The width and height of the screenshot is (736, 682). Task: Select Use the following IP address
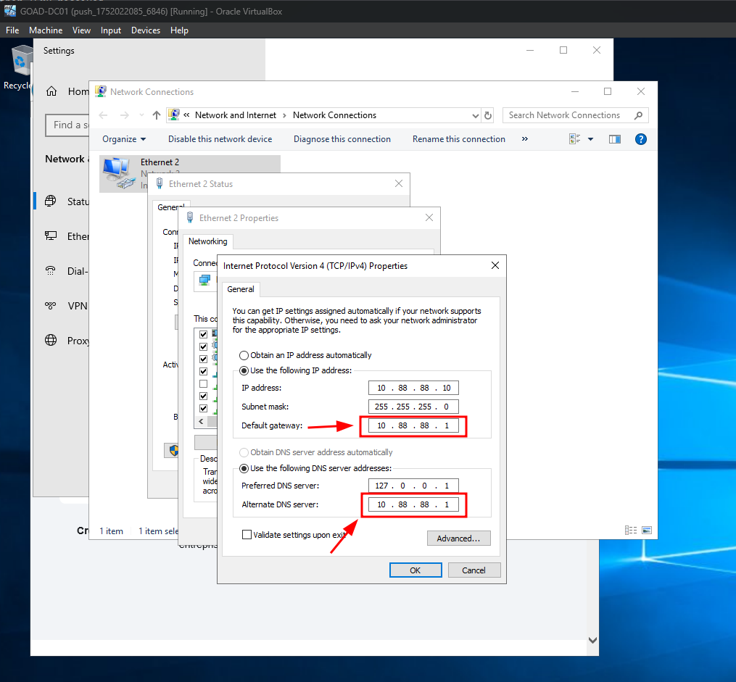tap(244, 370)
